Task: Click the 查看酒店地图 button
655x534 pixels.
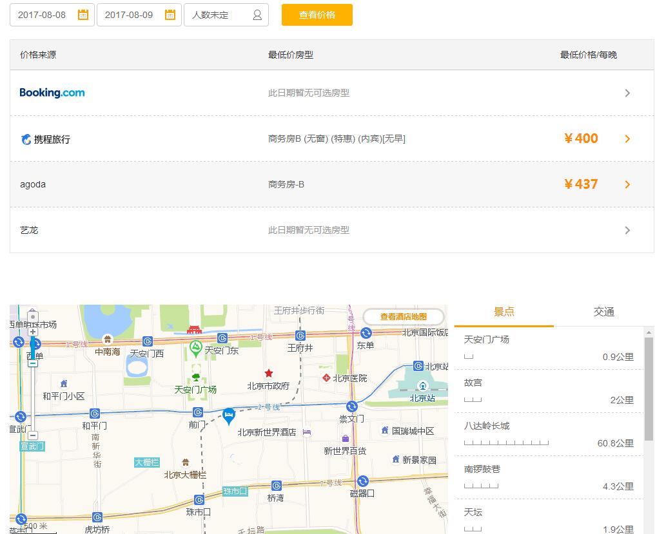Action: pyautogui.click(x=404, y=316)
